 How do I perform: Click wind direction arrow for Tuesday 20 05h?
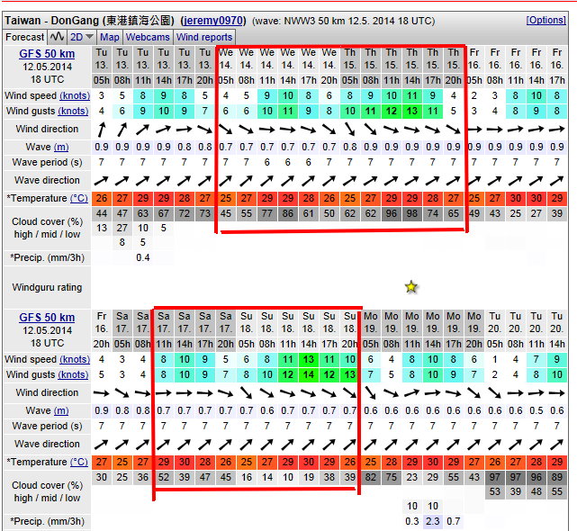(x=494, y=392)
